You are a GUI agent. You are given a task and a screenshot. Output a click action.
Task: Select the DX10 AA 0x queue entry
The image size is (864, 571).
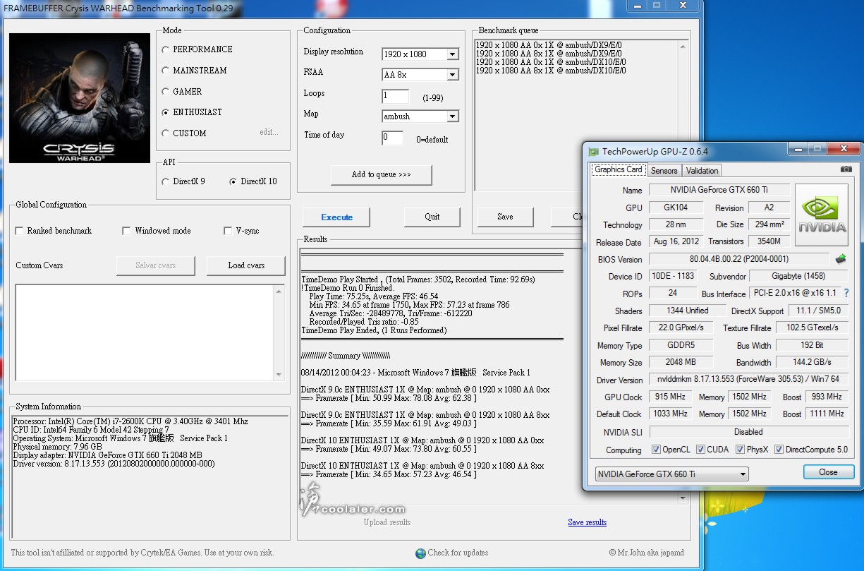point(551,62)
